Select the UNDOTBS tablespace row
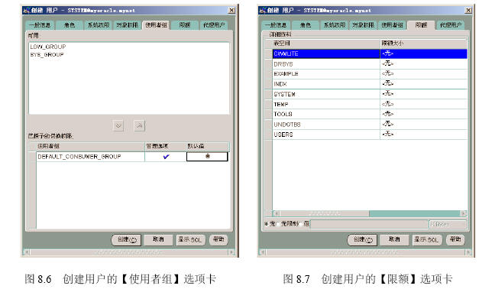Screen dimensions: 479x289 click(x=370, y=124)
